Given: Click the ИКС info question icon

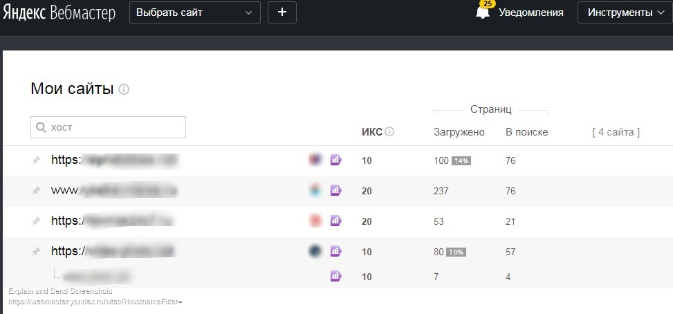Looking at the screenshot, I should (x=389, y=132).
